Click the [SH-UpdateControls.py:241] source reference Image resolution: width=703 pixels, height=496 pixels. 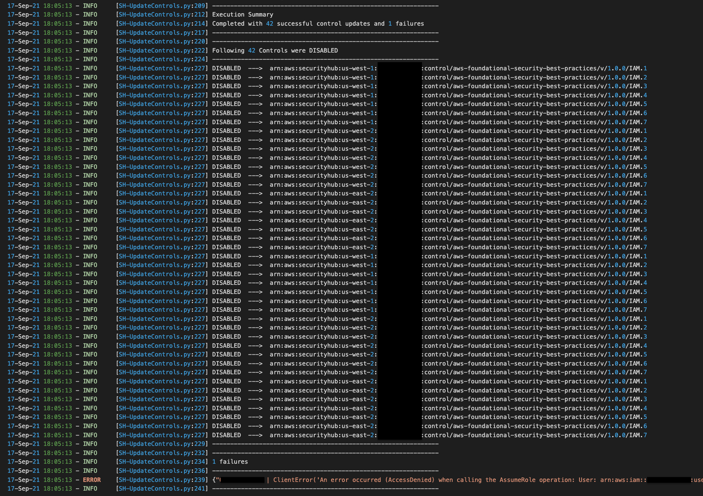click(162, 489)
